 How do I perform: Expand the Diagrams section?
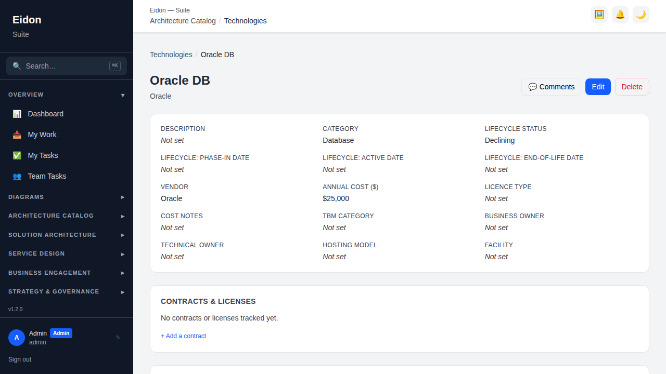point(67,197)
